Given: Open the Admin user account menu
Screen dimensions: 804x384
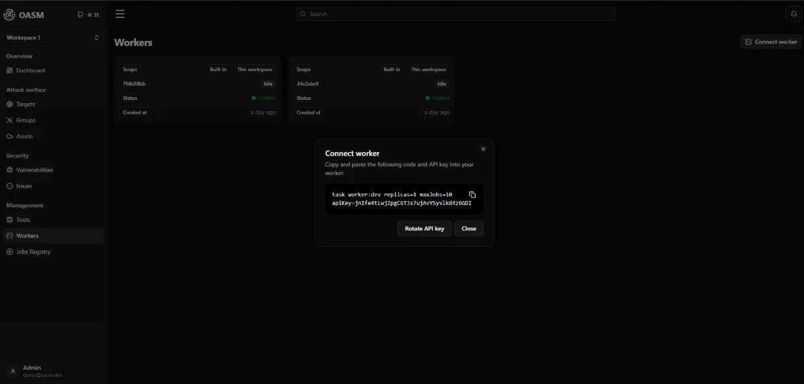Looking at the screenshot, I should [53, 371].
